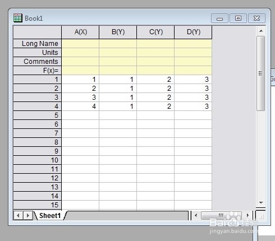Click vertical scrollbar up arrow
The image size is (275, 241).
[x=261, y=31]
